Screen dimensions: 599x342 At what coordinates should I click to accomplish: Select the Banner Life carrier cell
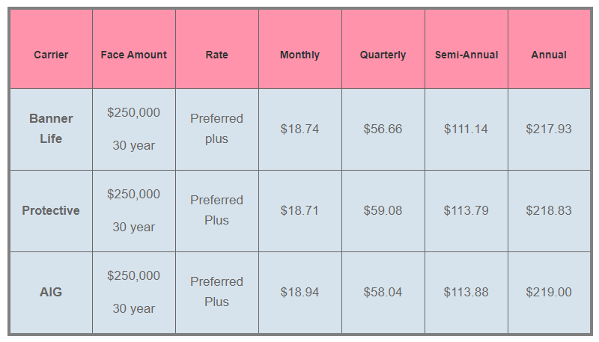coord(51,129)
